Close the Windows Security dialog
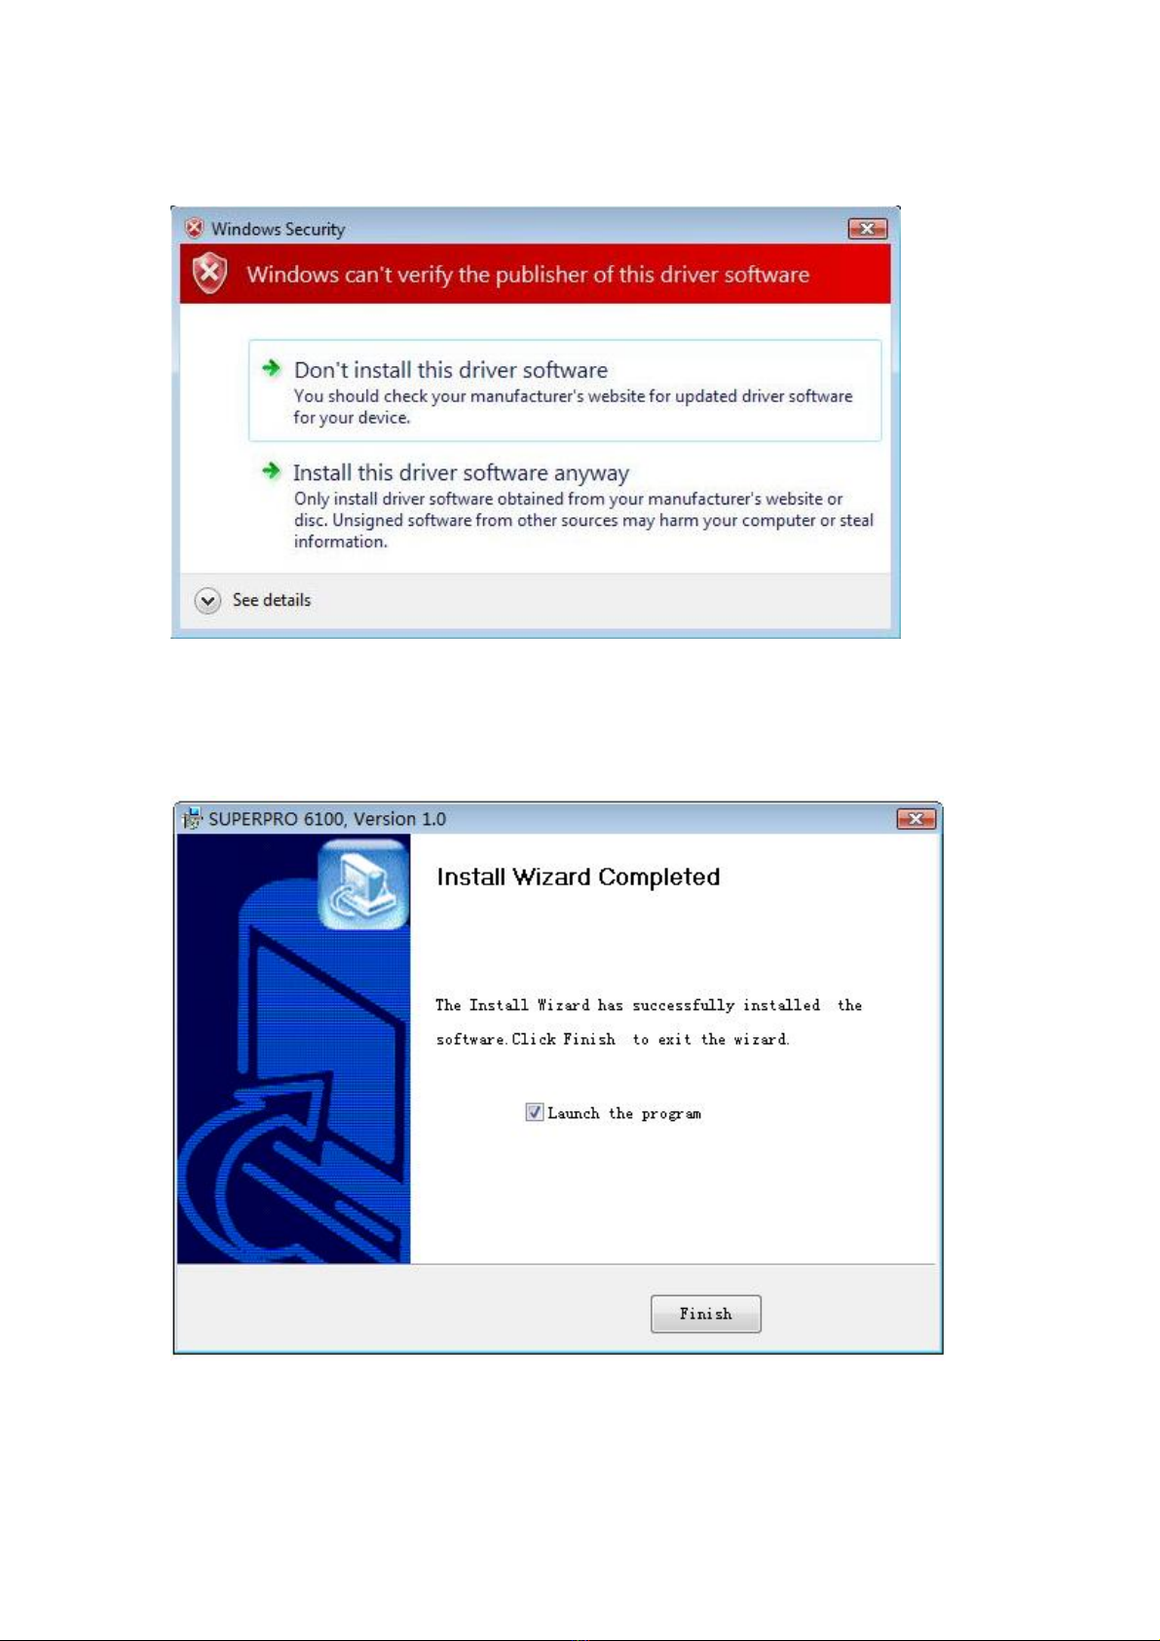1160x1641 pixels. click(x=867, y=229)
